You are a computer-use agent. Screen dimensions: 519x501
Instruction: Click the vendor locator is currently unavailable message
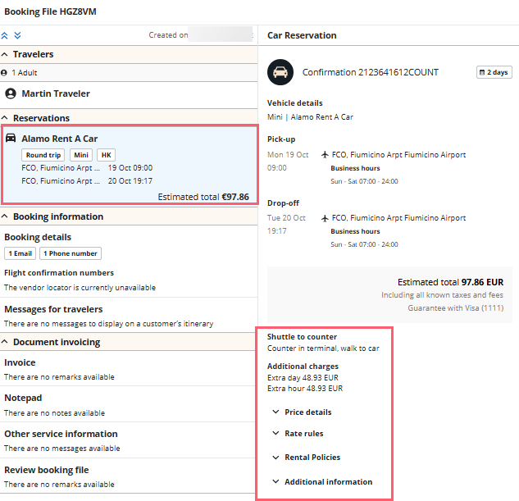pyautogui.click(x=80, y=288)
